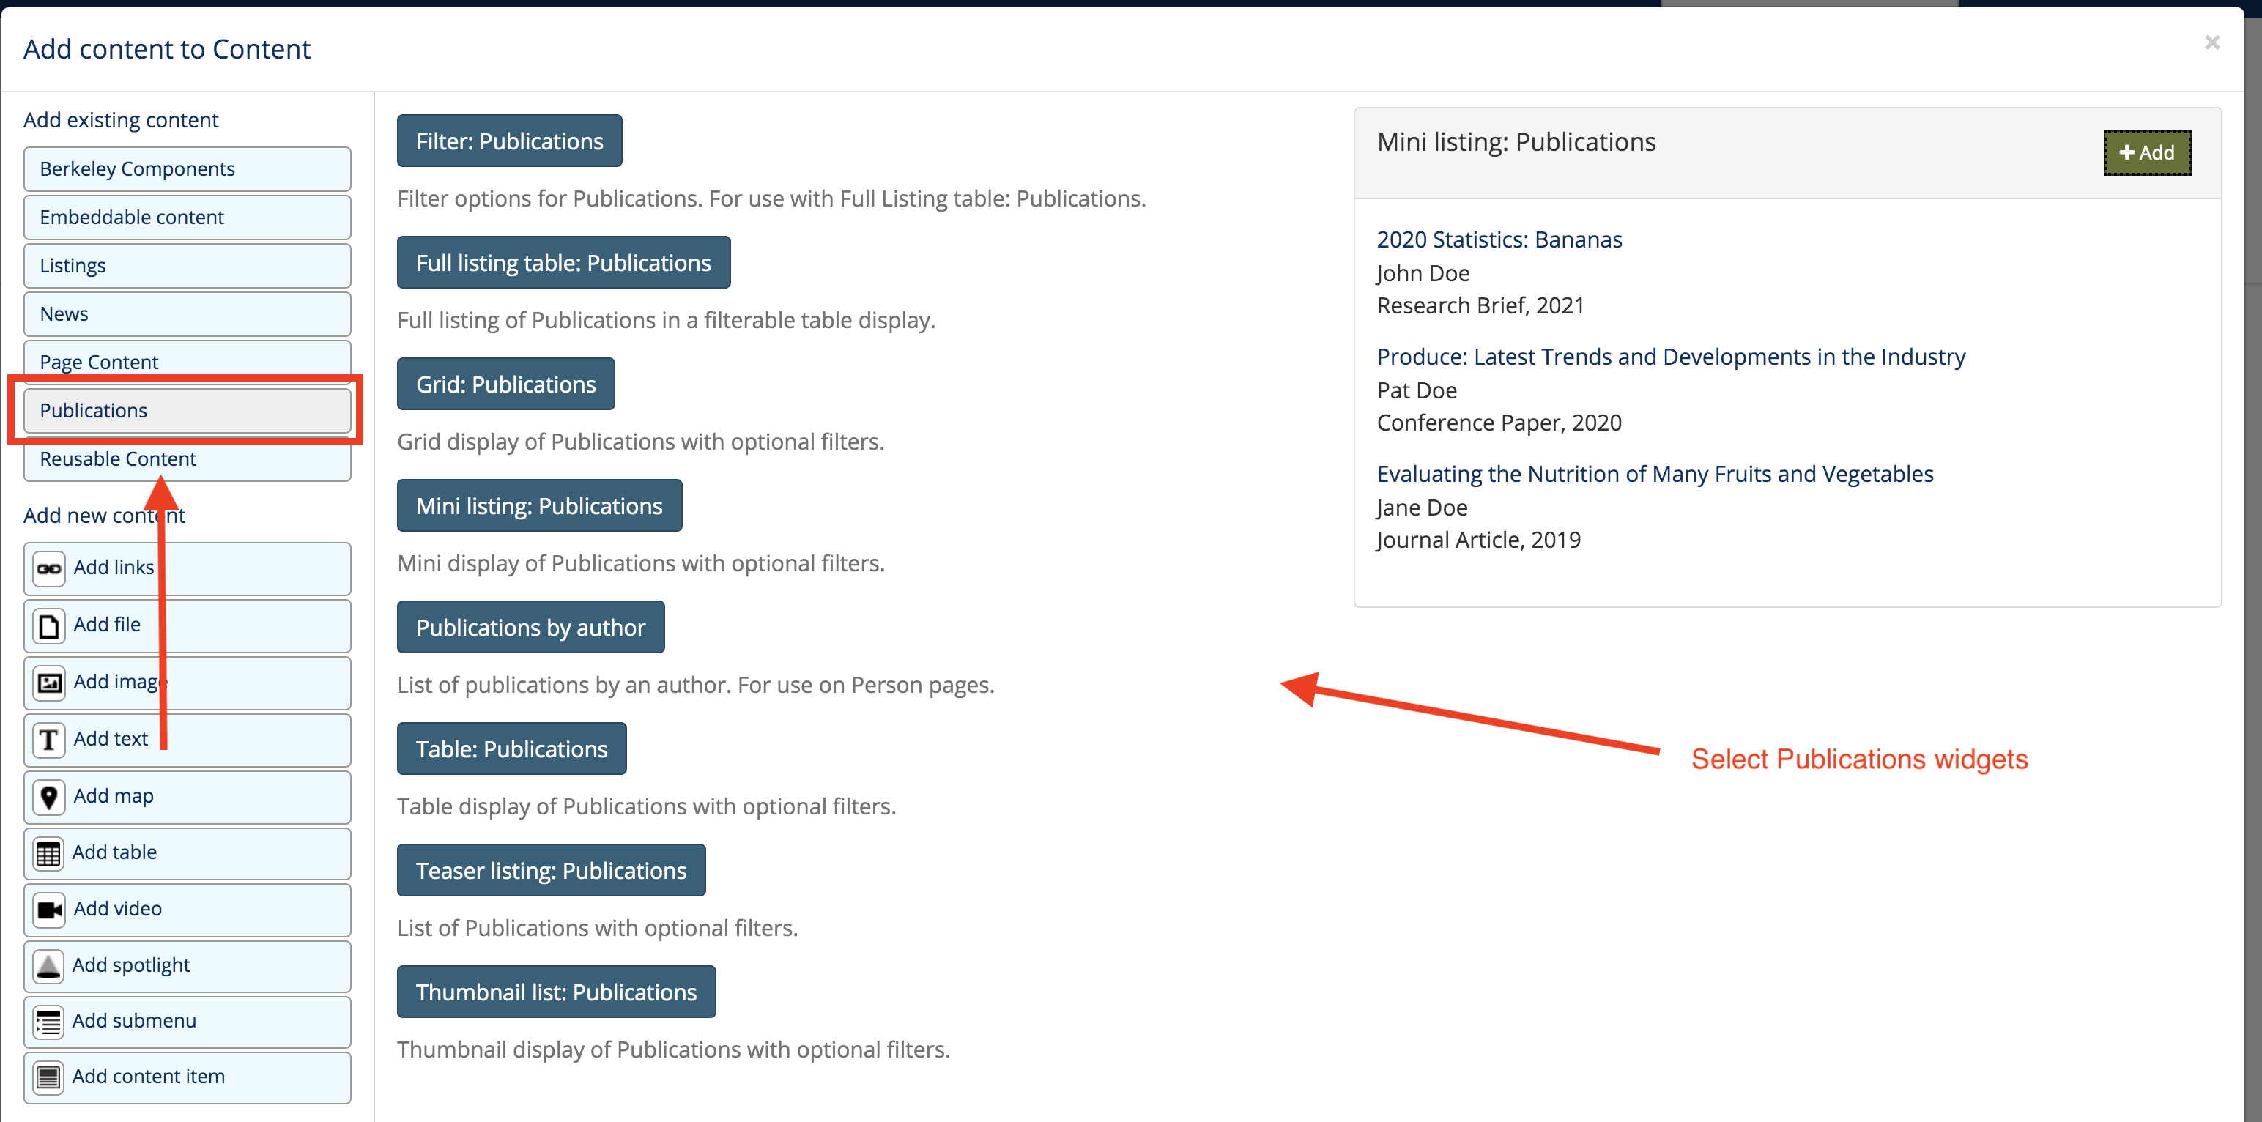Choose Full listing table: Publications widget
2262x1122 pixels.
[564, 262]
